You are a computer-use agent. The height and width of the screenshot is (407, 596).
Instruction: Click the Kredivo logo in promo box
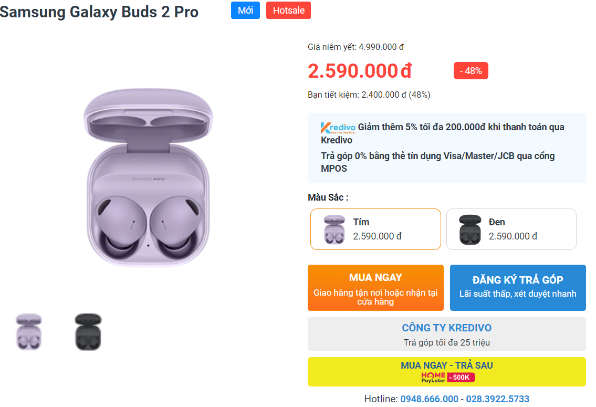coord(338,128)
